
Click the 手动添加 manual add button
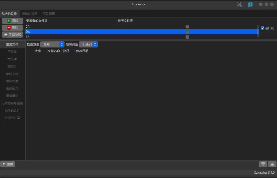point(13,35)
